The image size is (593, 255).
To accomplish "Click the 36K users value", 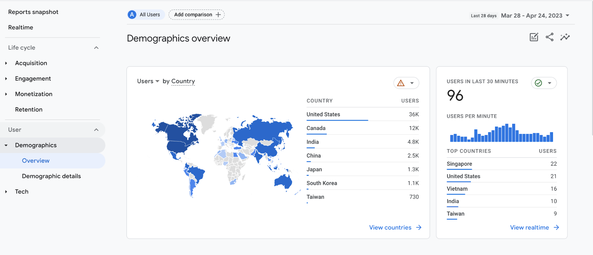I will (414, 114).
